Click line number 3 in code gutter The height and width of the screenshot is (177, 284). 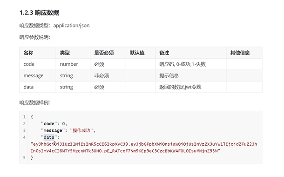(x=24, y=130)
